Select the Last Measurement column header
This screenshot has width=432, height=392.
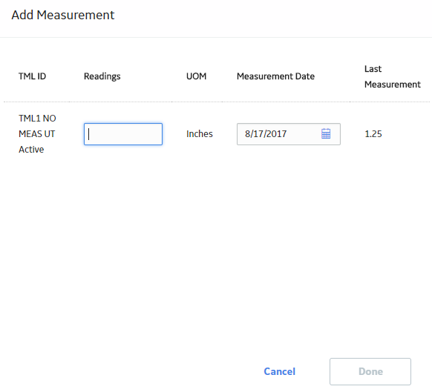click(x=393, y=76)
